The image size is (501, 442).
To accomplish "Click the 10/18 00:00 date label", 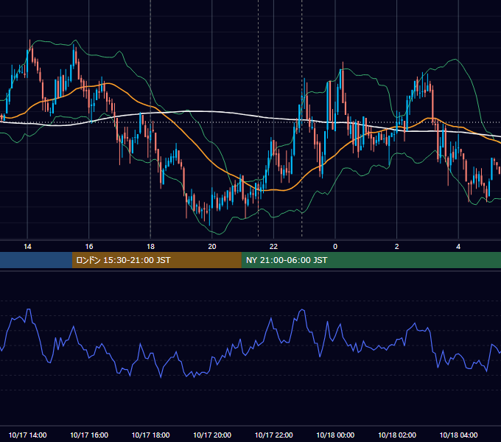I will [335, 435].
